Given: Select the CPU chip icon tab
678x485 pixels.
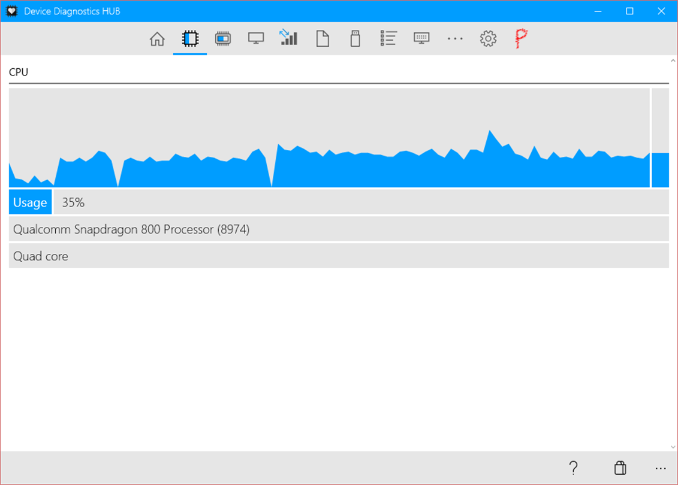Looking at the screenshot, I should (x=190, y=39).
